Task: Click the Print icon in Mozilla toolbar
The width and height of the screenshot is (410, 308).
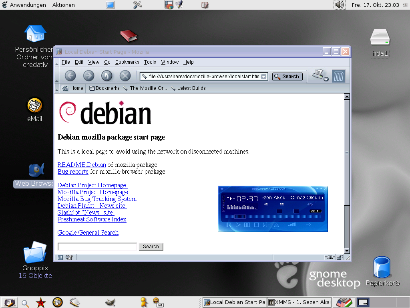Action: coord(318,74)
